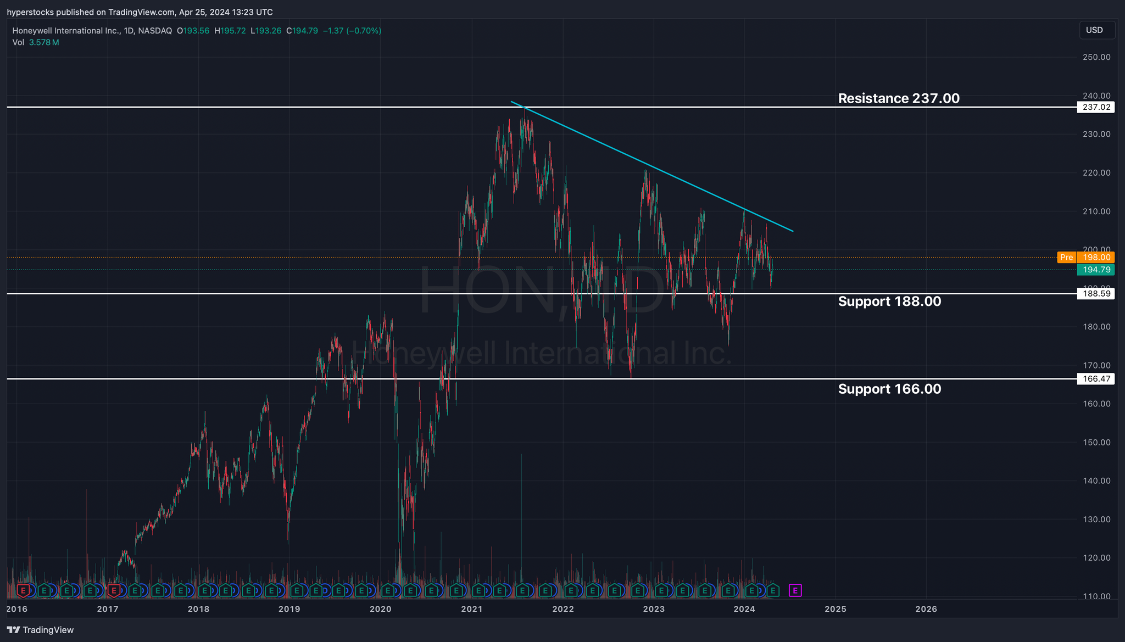Click the 2024 label on the time axis
The image size is (1125, 642).
744,609
